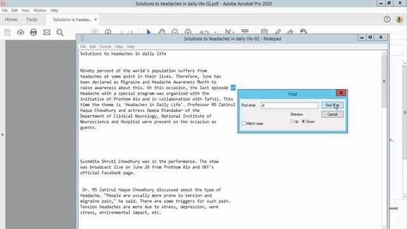Open Notepad Help menu
Viewport: 407px width, 229px height.
[x=130, y=46]
